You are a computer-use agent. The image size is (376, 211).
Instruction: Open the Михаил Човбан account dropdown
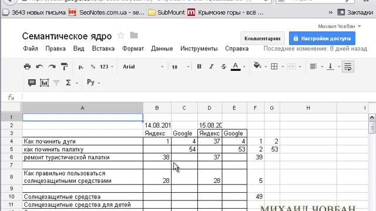(x=340, y=26)
